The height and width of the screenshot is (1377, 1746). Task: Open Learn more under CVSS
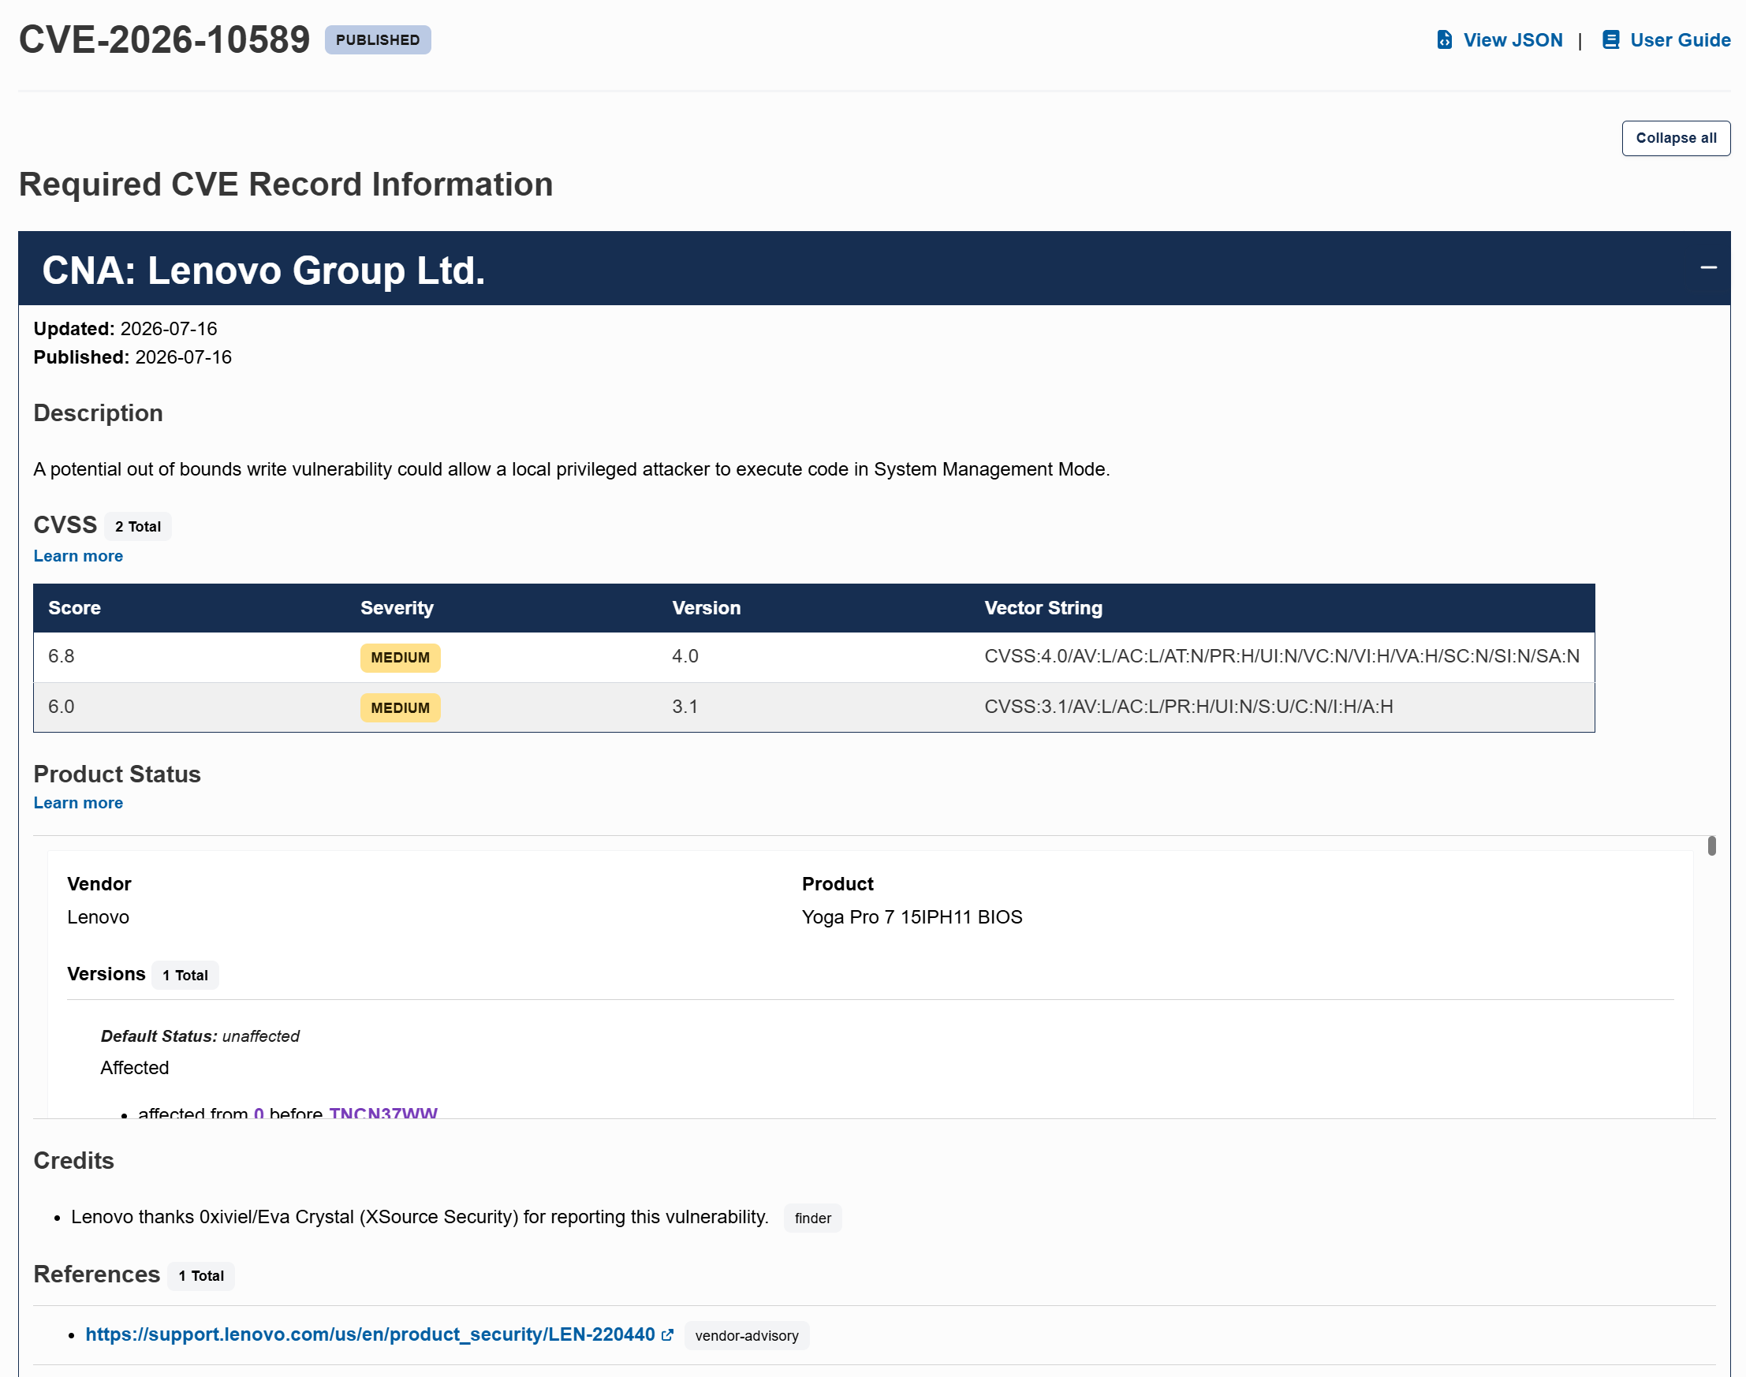[x=78, y=556]
